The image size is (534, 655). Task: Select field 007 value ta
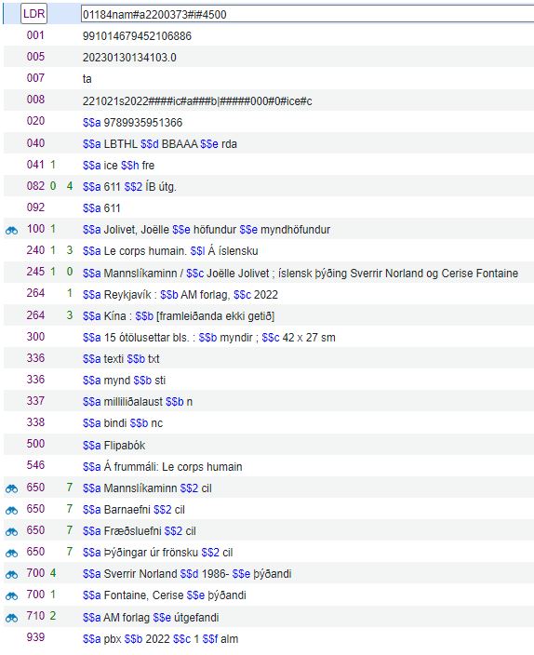[87, 79]
